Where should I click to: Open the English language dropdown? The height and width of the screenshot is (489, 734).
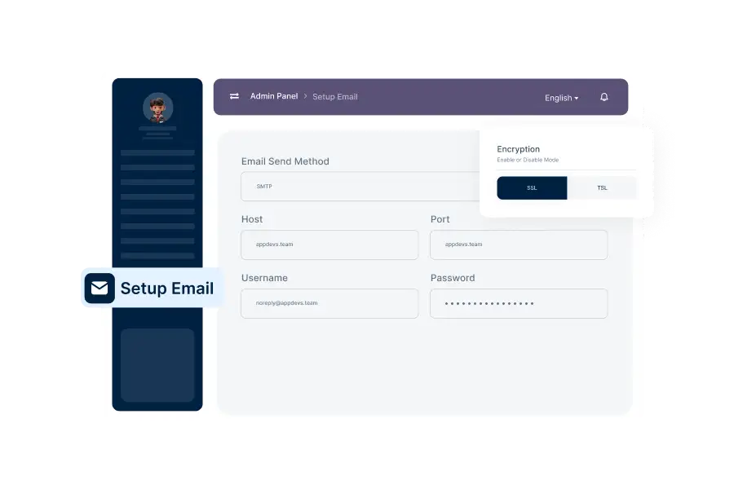pos(561,98)
